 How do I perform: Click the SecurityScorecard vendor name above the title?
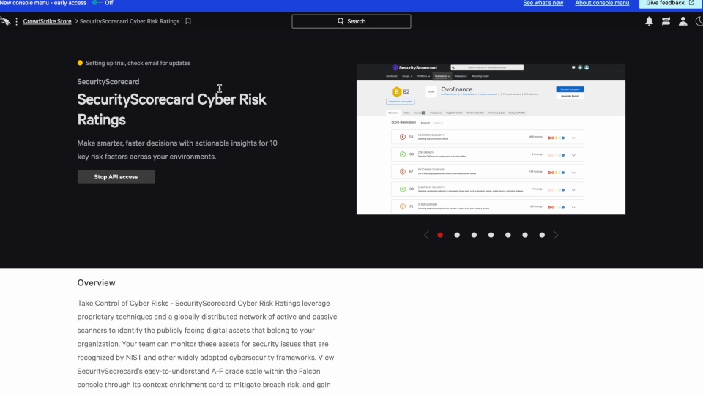click(108, 81)
